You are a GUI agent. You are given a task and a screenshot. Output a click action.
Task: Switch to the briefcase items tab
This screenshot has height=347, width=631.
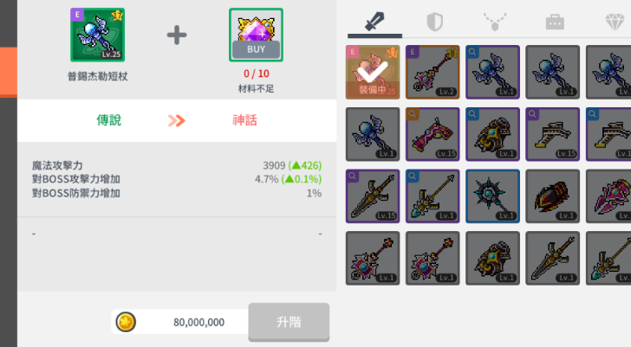point(555,22)
